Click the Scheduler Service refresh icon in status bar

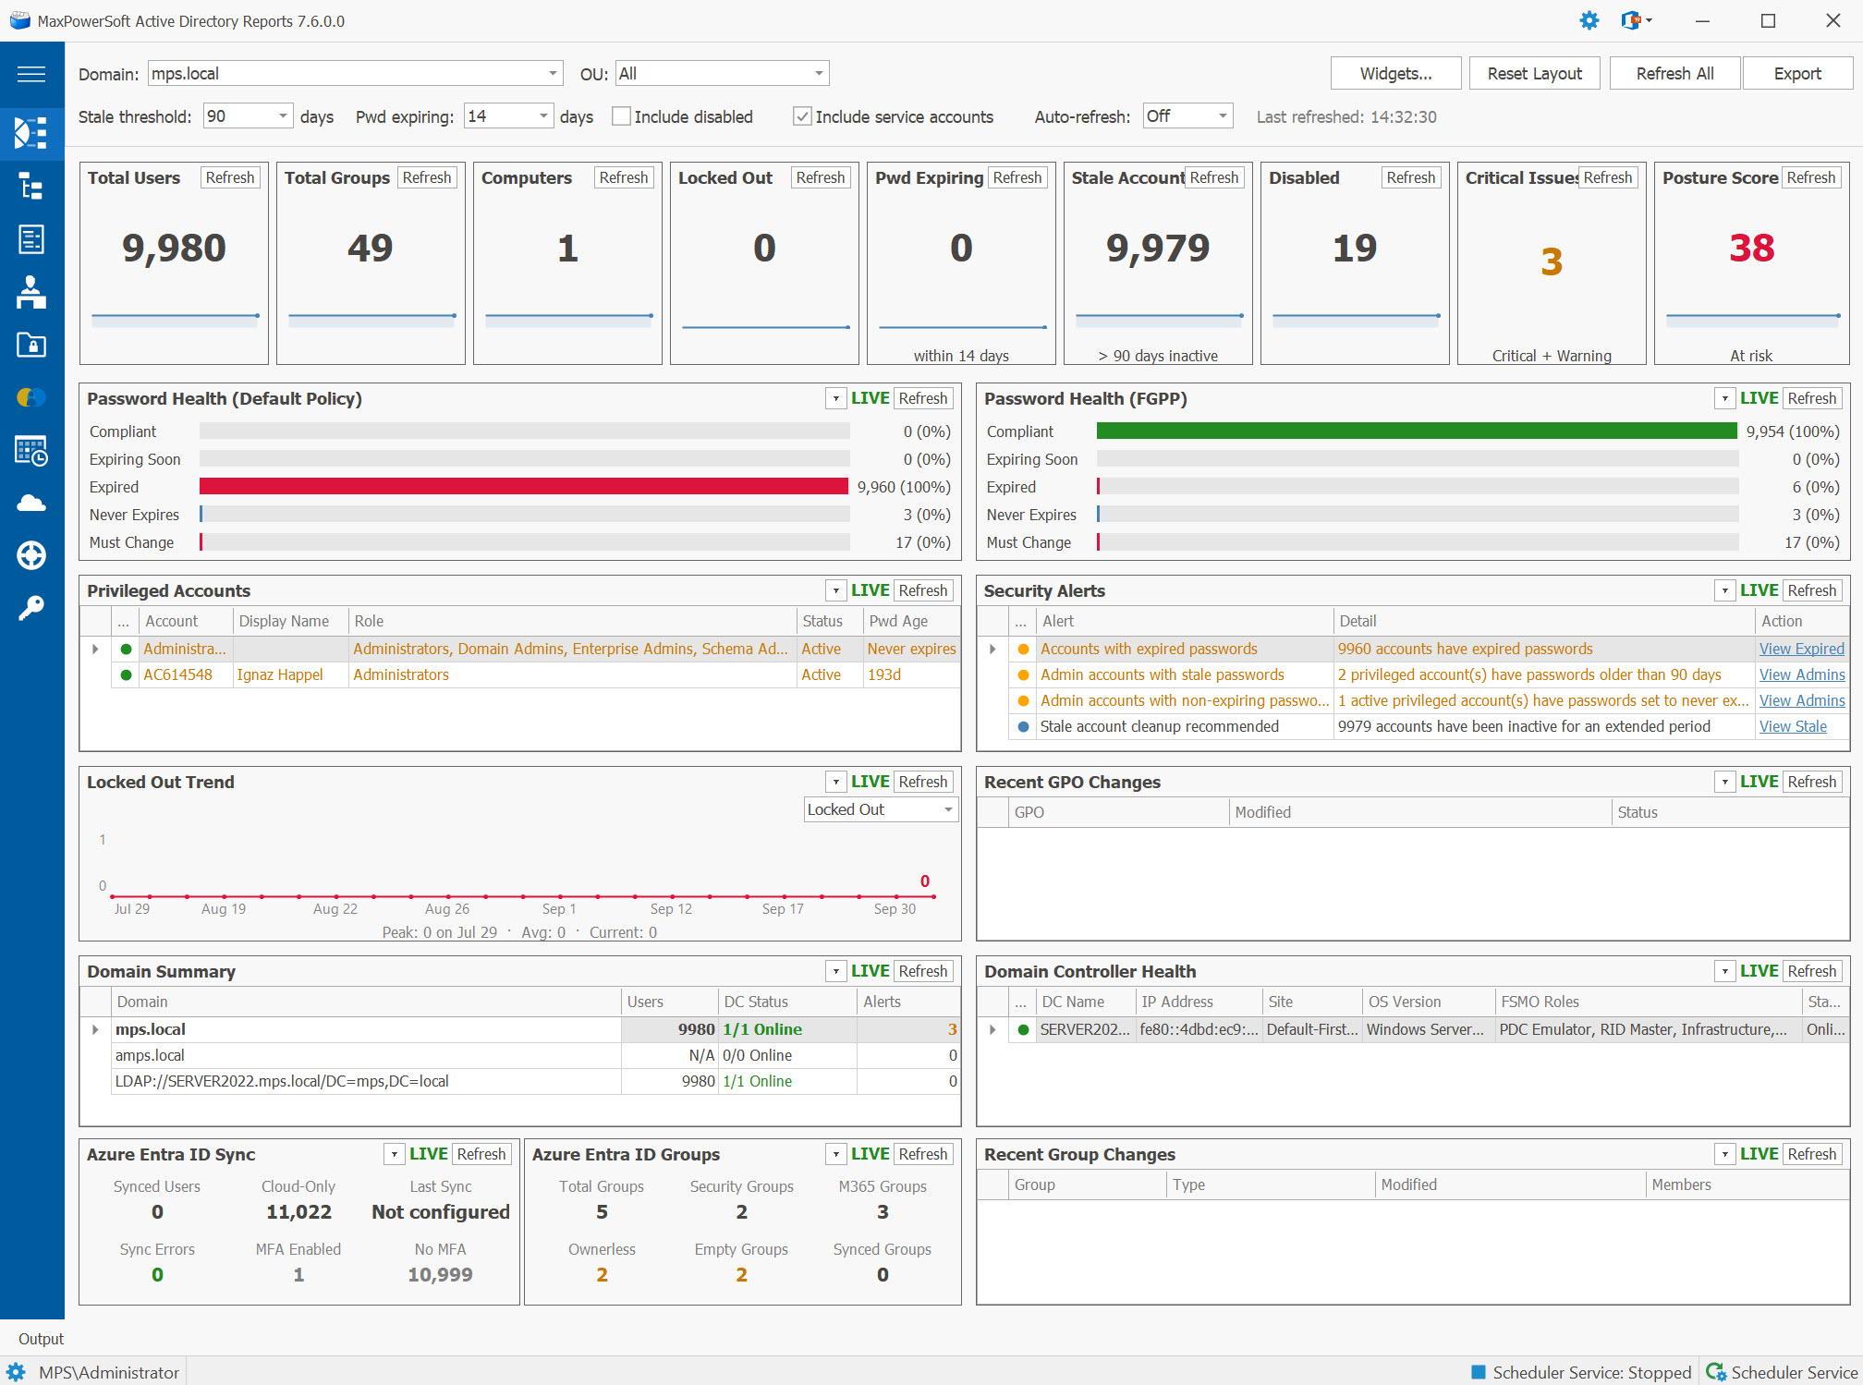pyautogui.click(x=1716, y=1372)
